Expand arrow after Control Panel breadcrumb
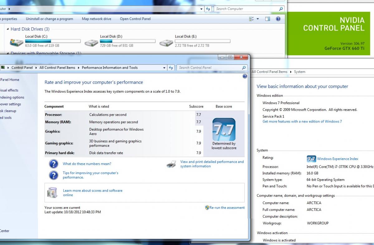This screenshot has width=374, height=245. (36, 67)
